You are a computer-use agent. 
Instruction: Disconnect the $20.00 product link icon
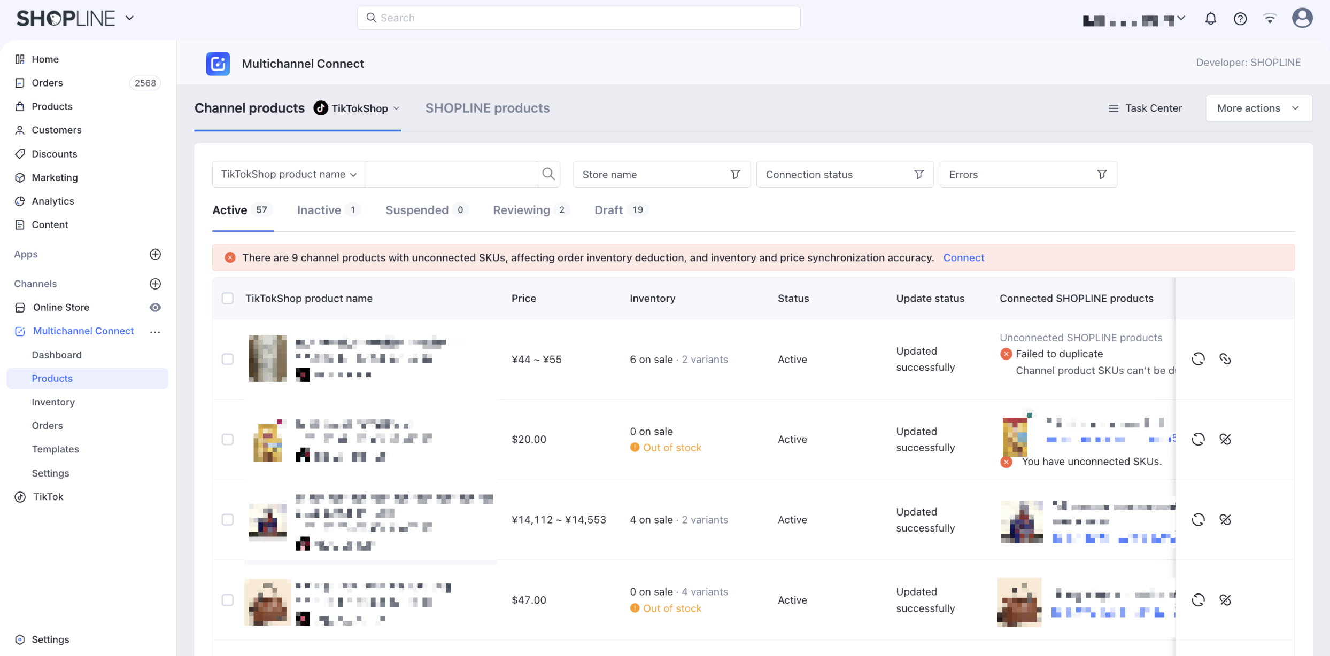pyautogui.click(x=1225, y=439)
